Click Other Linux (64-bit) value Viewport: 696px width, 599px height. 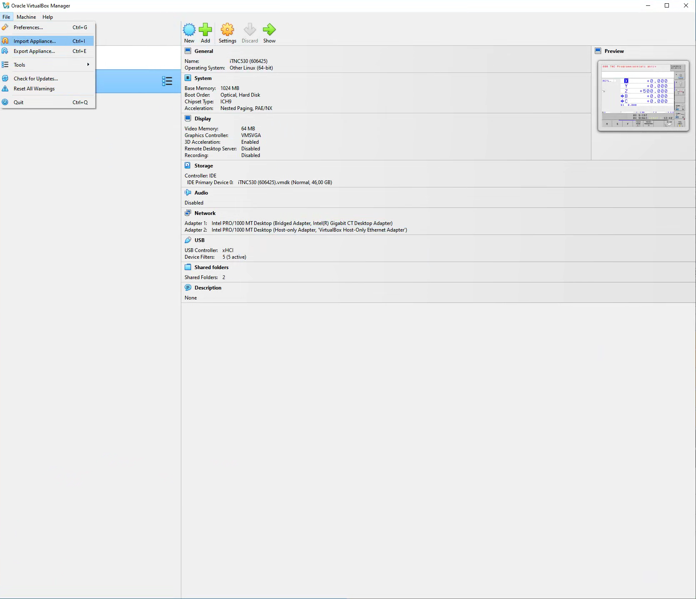251,67
